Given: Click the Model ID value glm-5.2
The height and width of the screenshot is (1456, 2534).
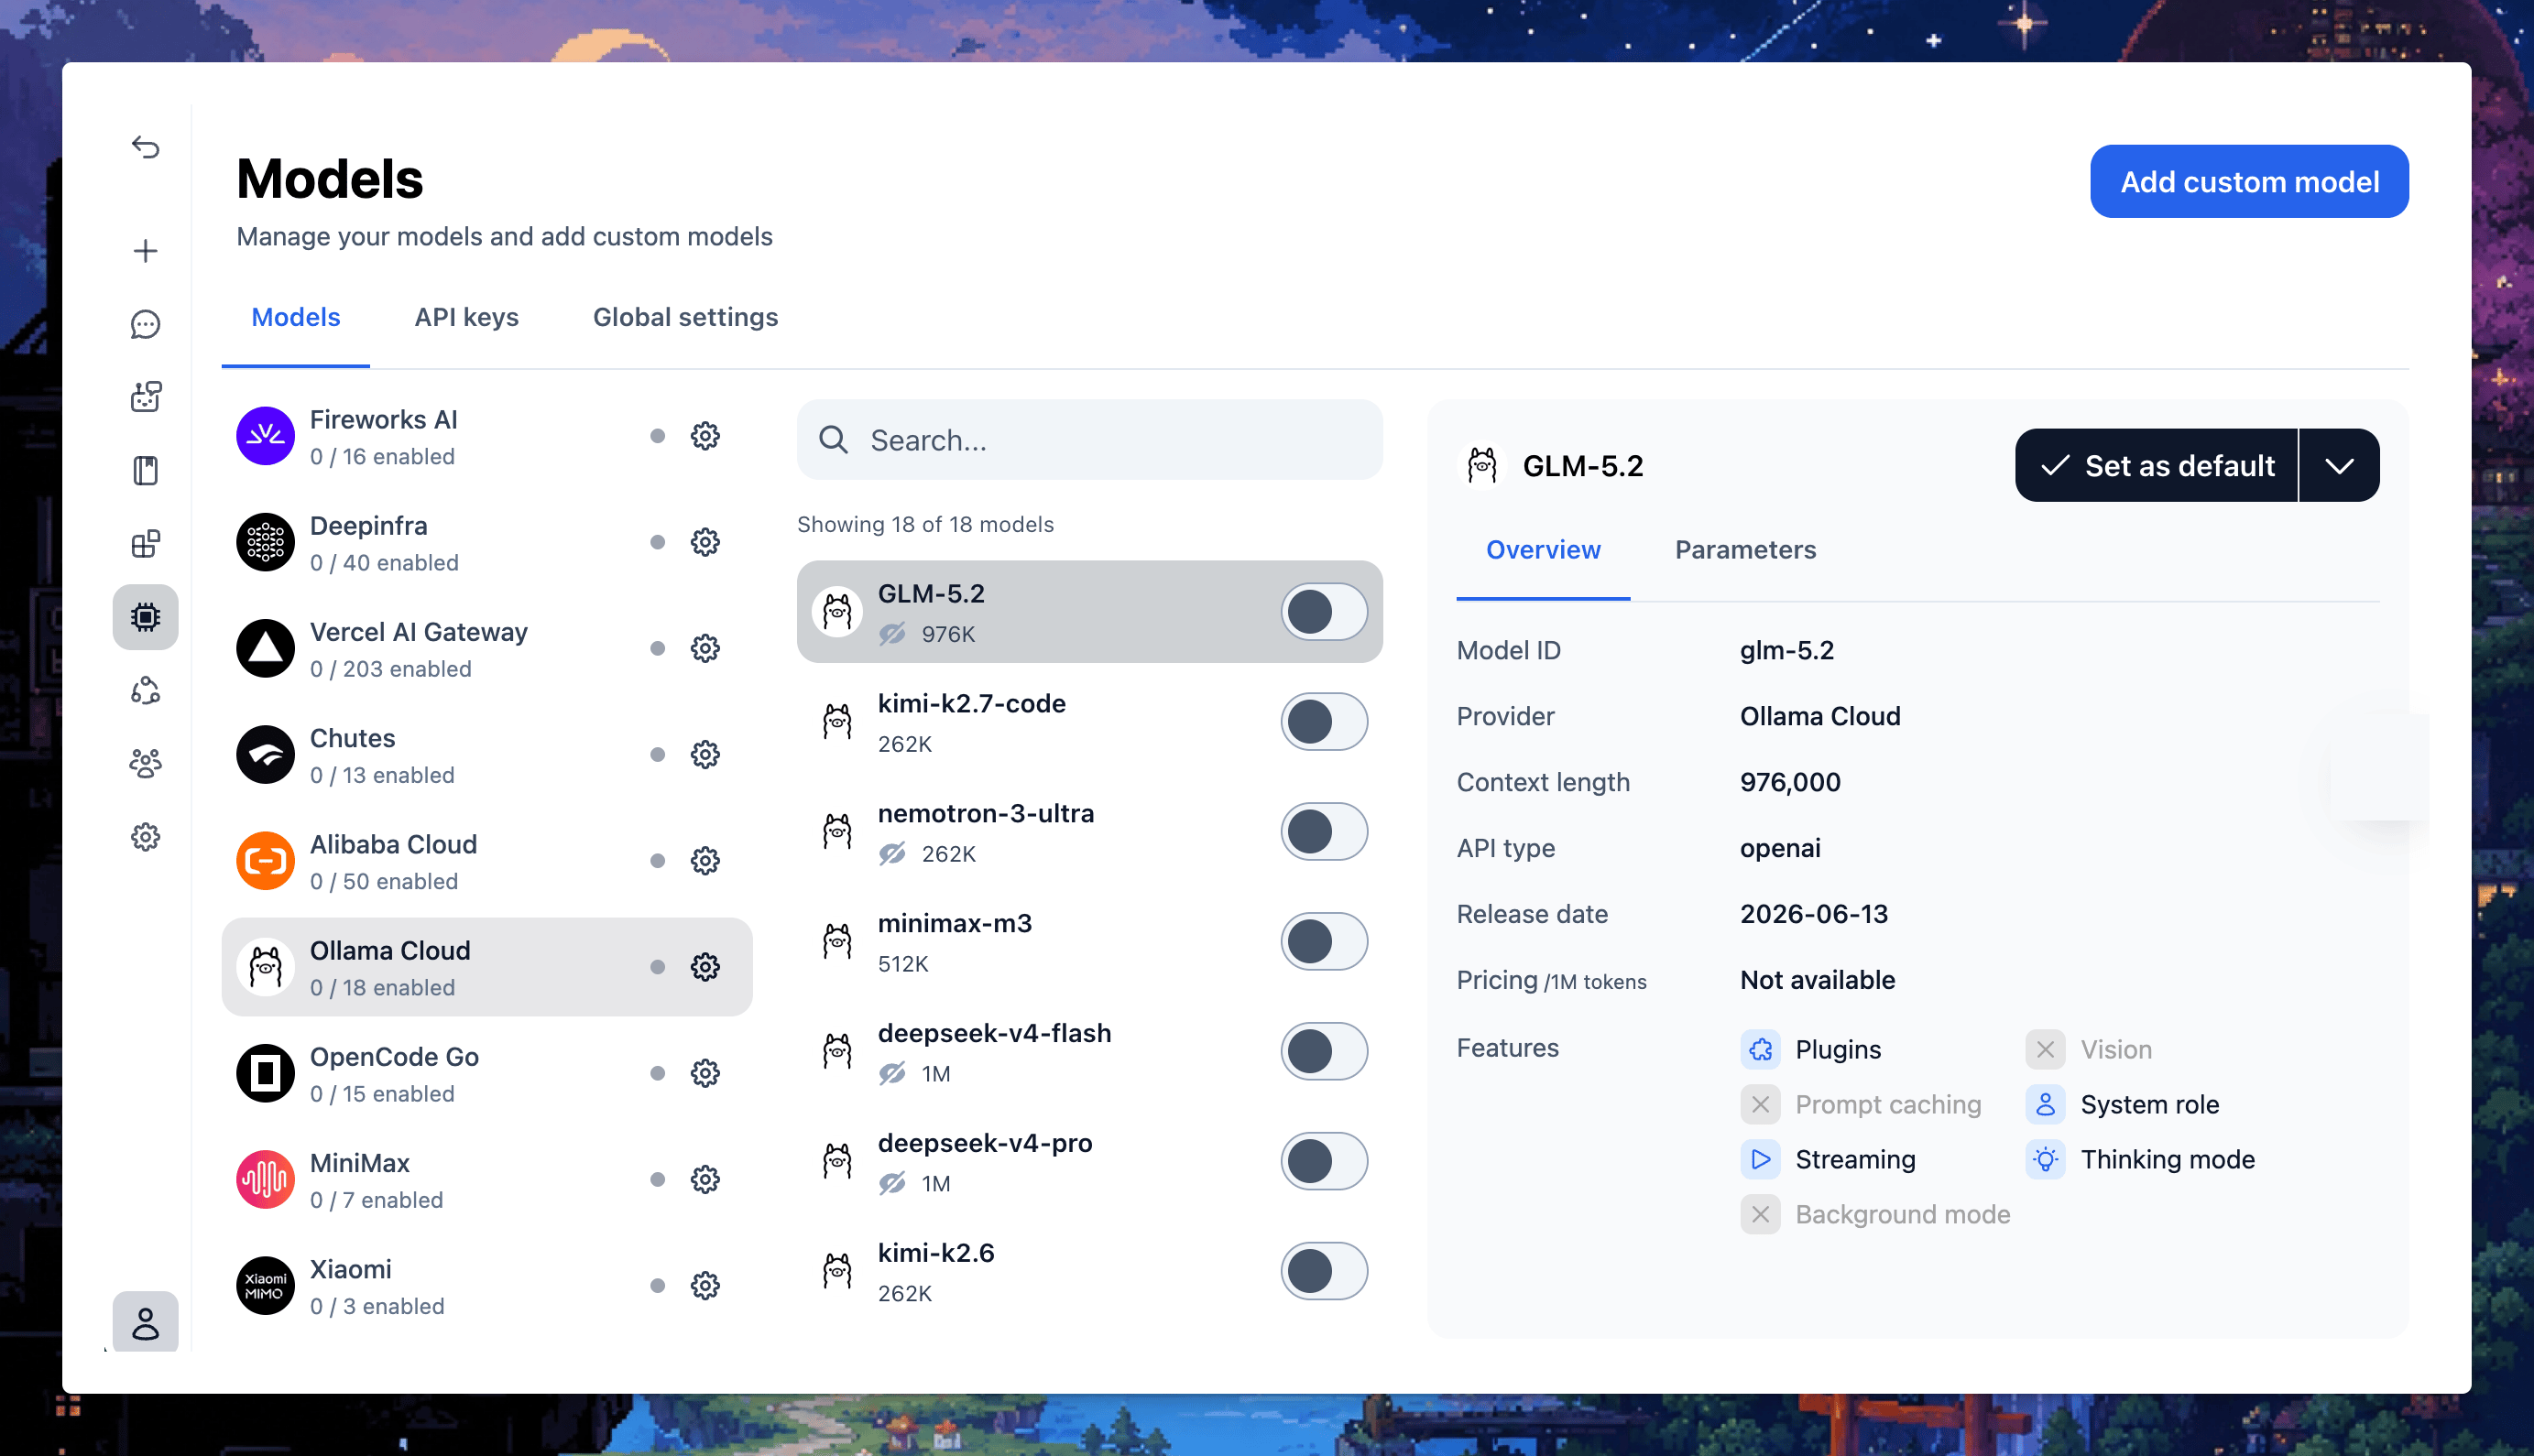Looking at the screenshot, I should click(x=1786, y=651).
